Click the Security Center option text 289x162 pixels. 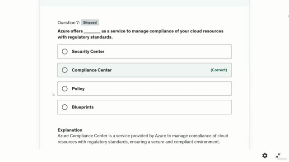point(88,52)
